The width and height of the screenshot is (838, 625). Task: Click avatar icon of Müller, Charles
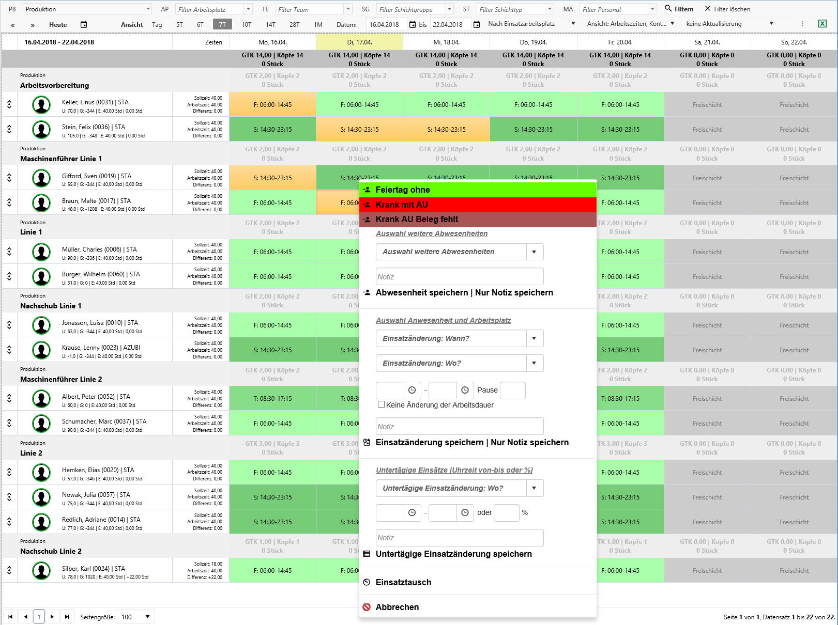41,252
